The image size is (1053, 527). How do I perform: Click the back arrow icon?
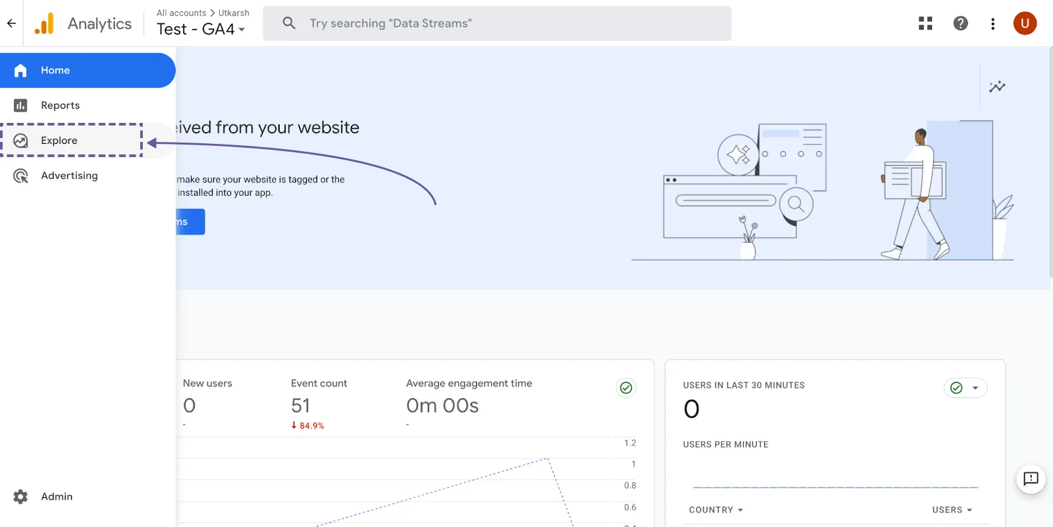(x=11, y=24)
